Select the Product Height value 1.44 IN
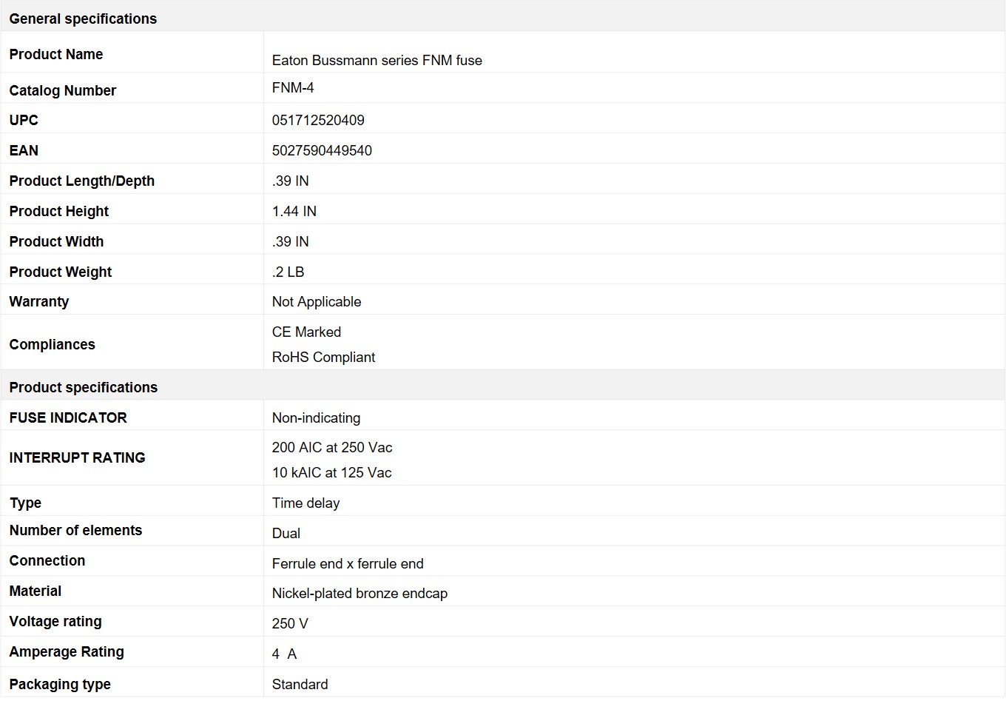This screenshot has width=1006, height=701. (294, 212)
